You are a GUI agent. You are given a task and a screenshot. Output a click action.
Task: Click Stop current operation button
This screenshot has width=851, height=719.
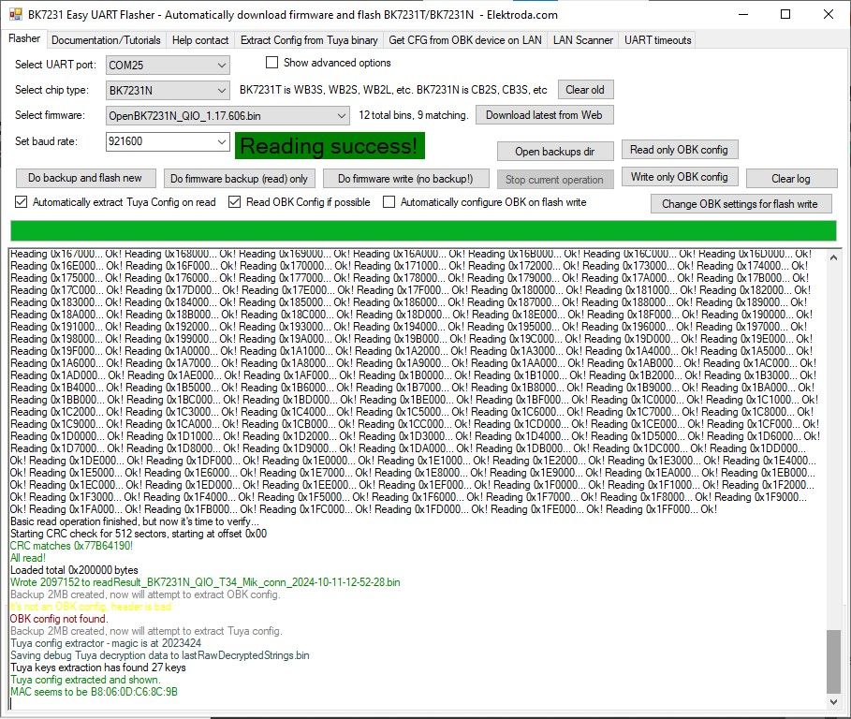tap(554, 179)
